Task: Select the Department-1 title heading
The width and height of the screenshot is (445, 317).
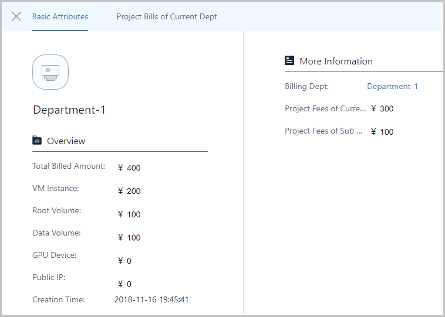Action: click(69, 110)
